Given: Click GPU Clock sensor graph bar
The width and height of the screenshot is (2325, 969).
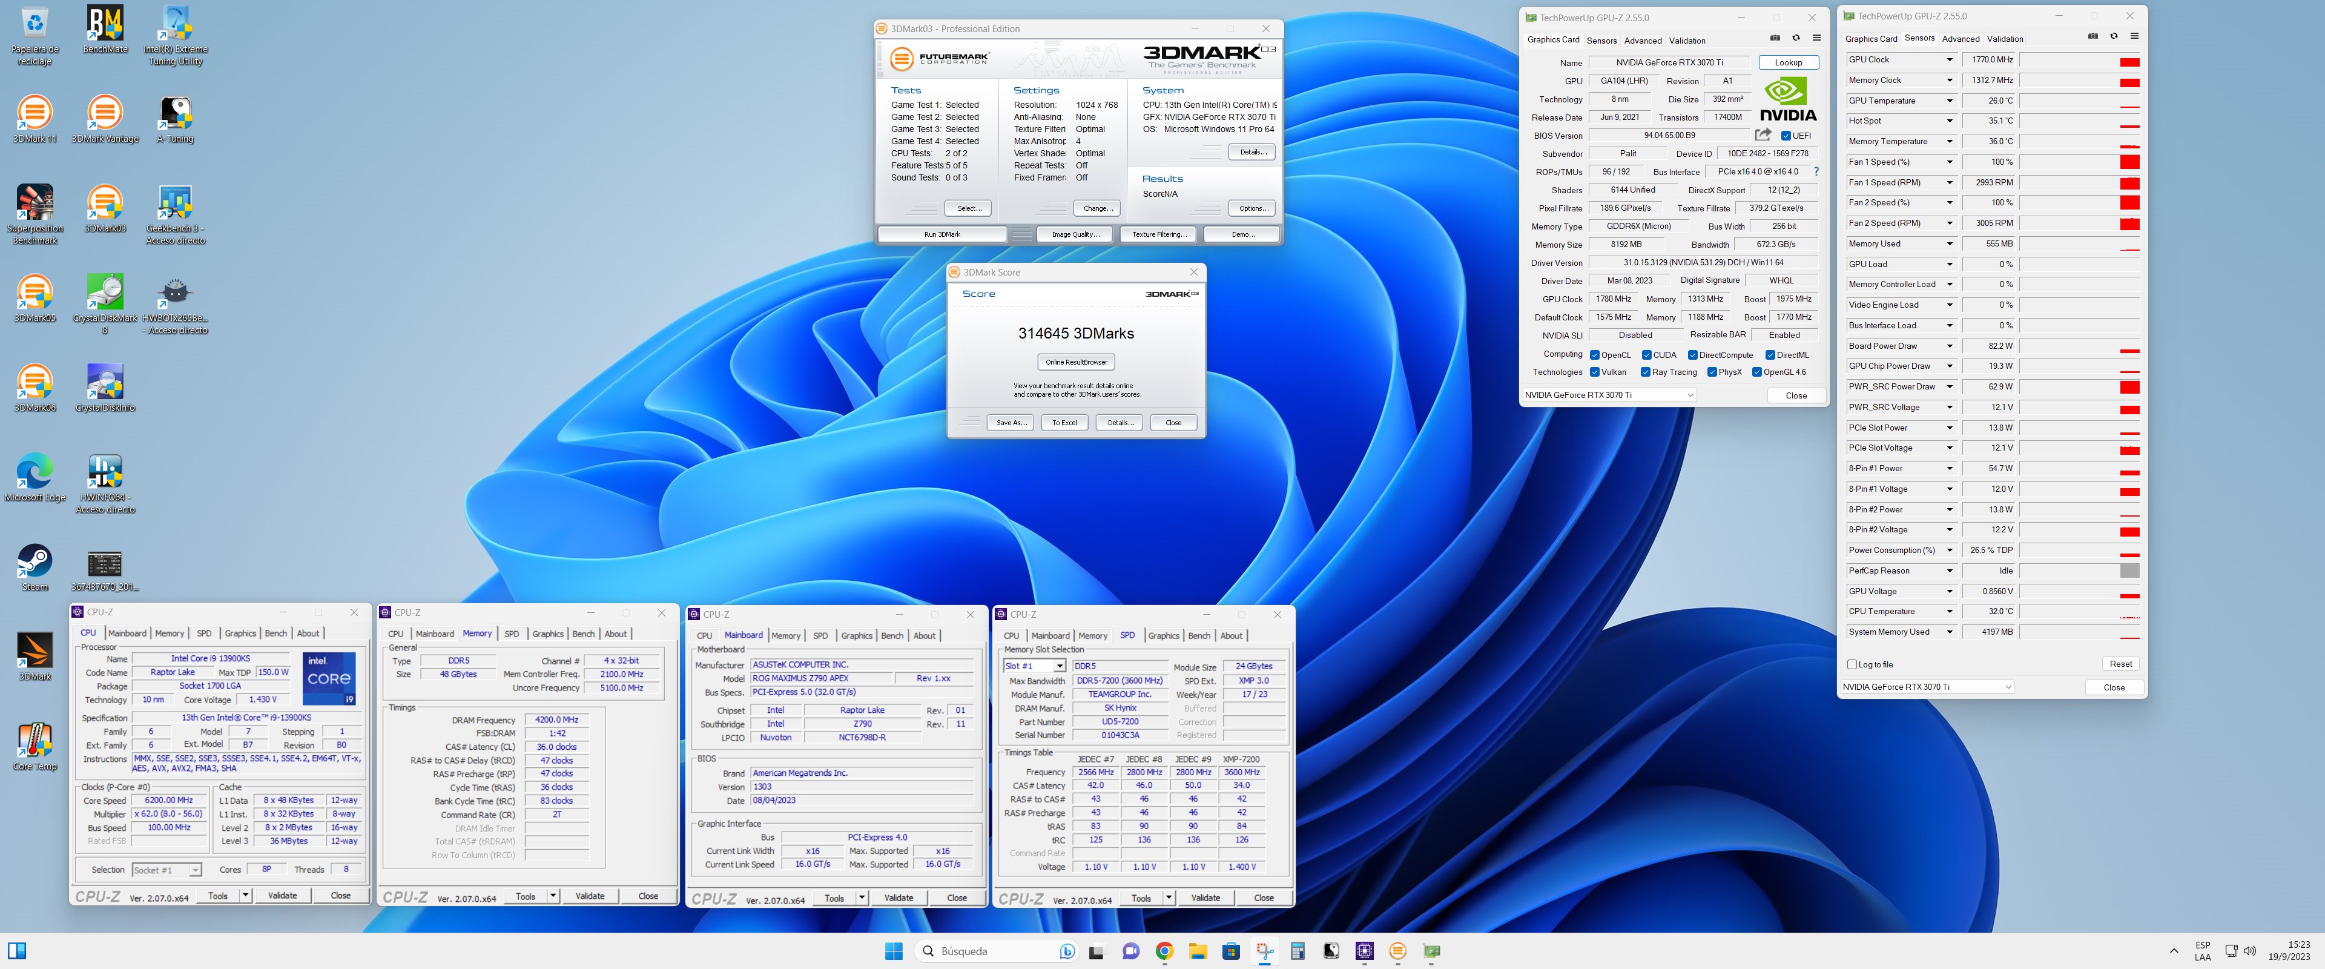Looking at the screenshot, I should (2080, 59).
